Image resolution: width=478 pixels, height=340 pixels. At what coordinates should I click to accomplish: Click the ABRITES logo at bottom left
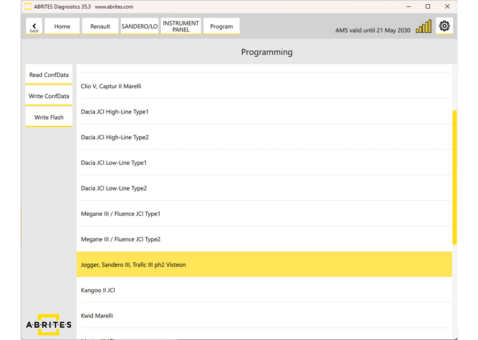click(49, 324)
